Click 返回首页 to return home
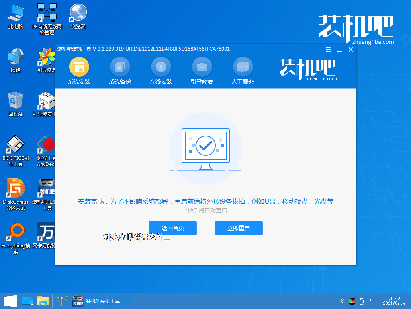The image size is (411, 309). pyautogui.click(x=173, y=228)
